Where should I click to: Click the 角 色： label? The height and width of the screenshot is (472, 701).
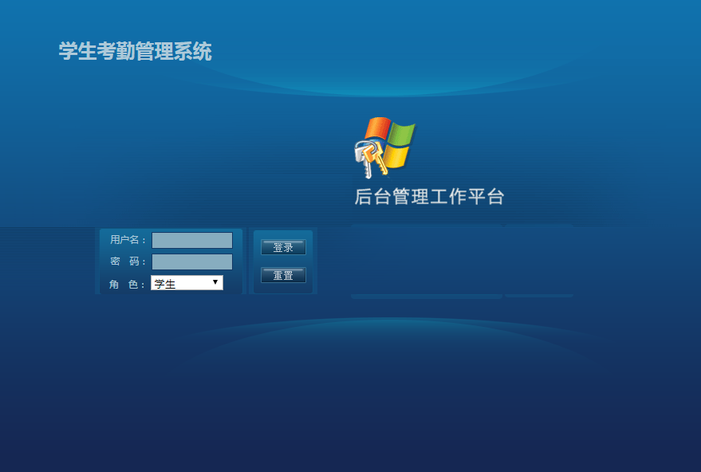point(127,285)
